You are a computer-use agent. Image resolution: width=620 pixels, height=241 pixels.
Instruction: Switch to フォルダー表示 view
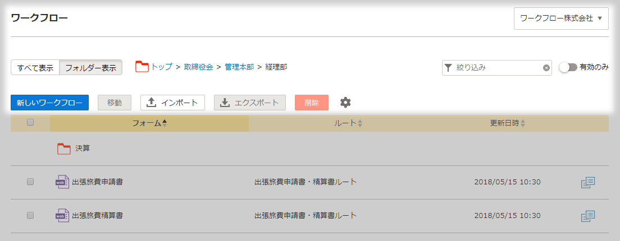(x=90, y=67)
